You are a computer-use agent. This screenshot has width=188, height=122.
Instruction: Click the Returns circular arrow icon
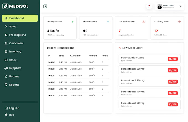[x=6, y=77]
